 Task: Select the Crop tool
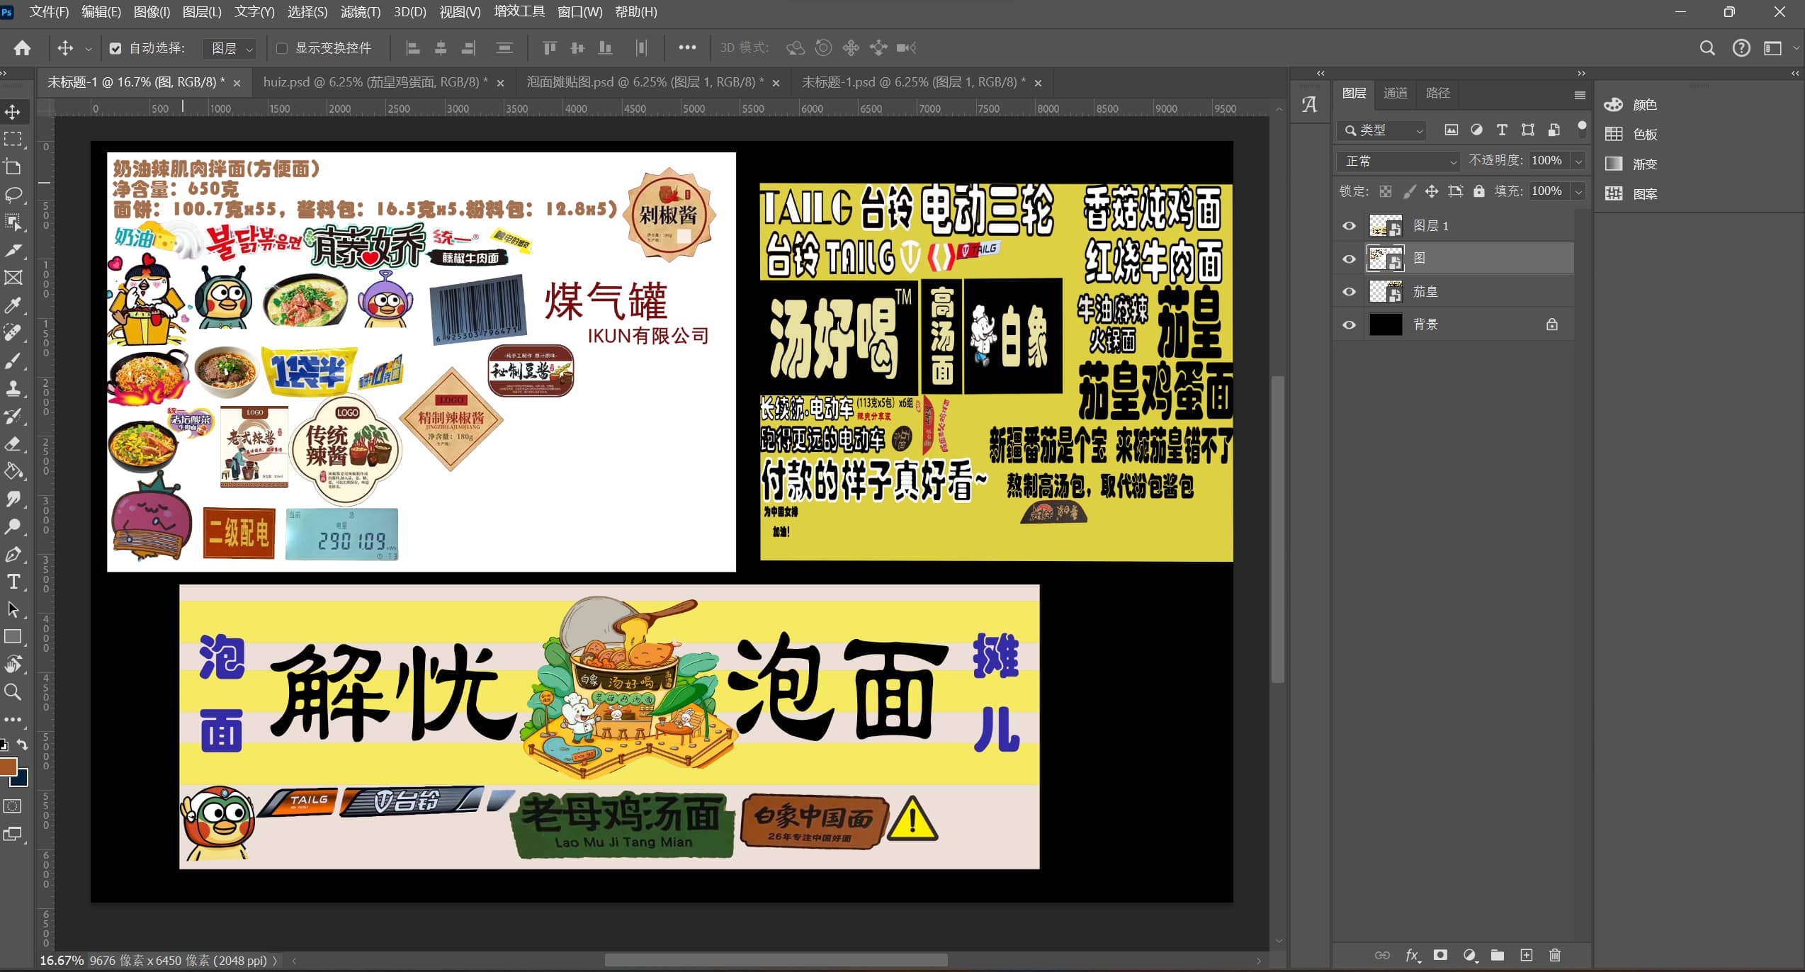[13, 167]
